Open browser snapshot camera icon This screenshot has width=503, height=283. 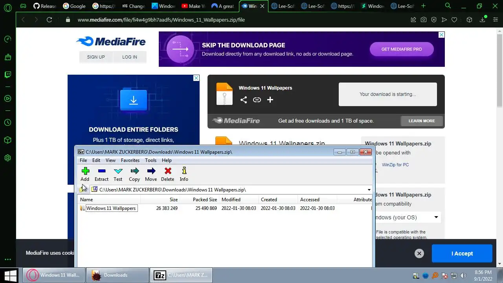(x=424, y=20)
